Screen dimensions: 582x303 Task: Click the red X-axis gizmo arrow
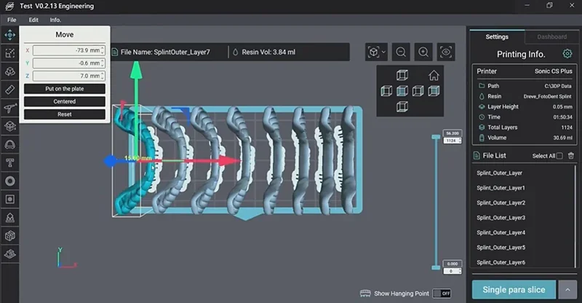point(229,161)
